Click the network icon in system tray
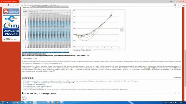The height and width of the screenshot is (104, 186). coord(173,103)
